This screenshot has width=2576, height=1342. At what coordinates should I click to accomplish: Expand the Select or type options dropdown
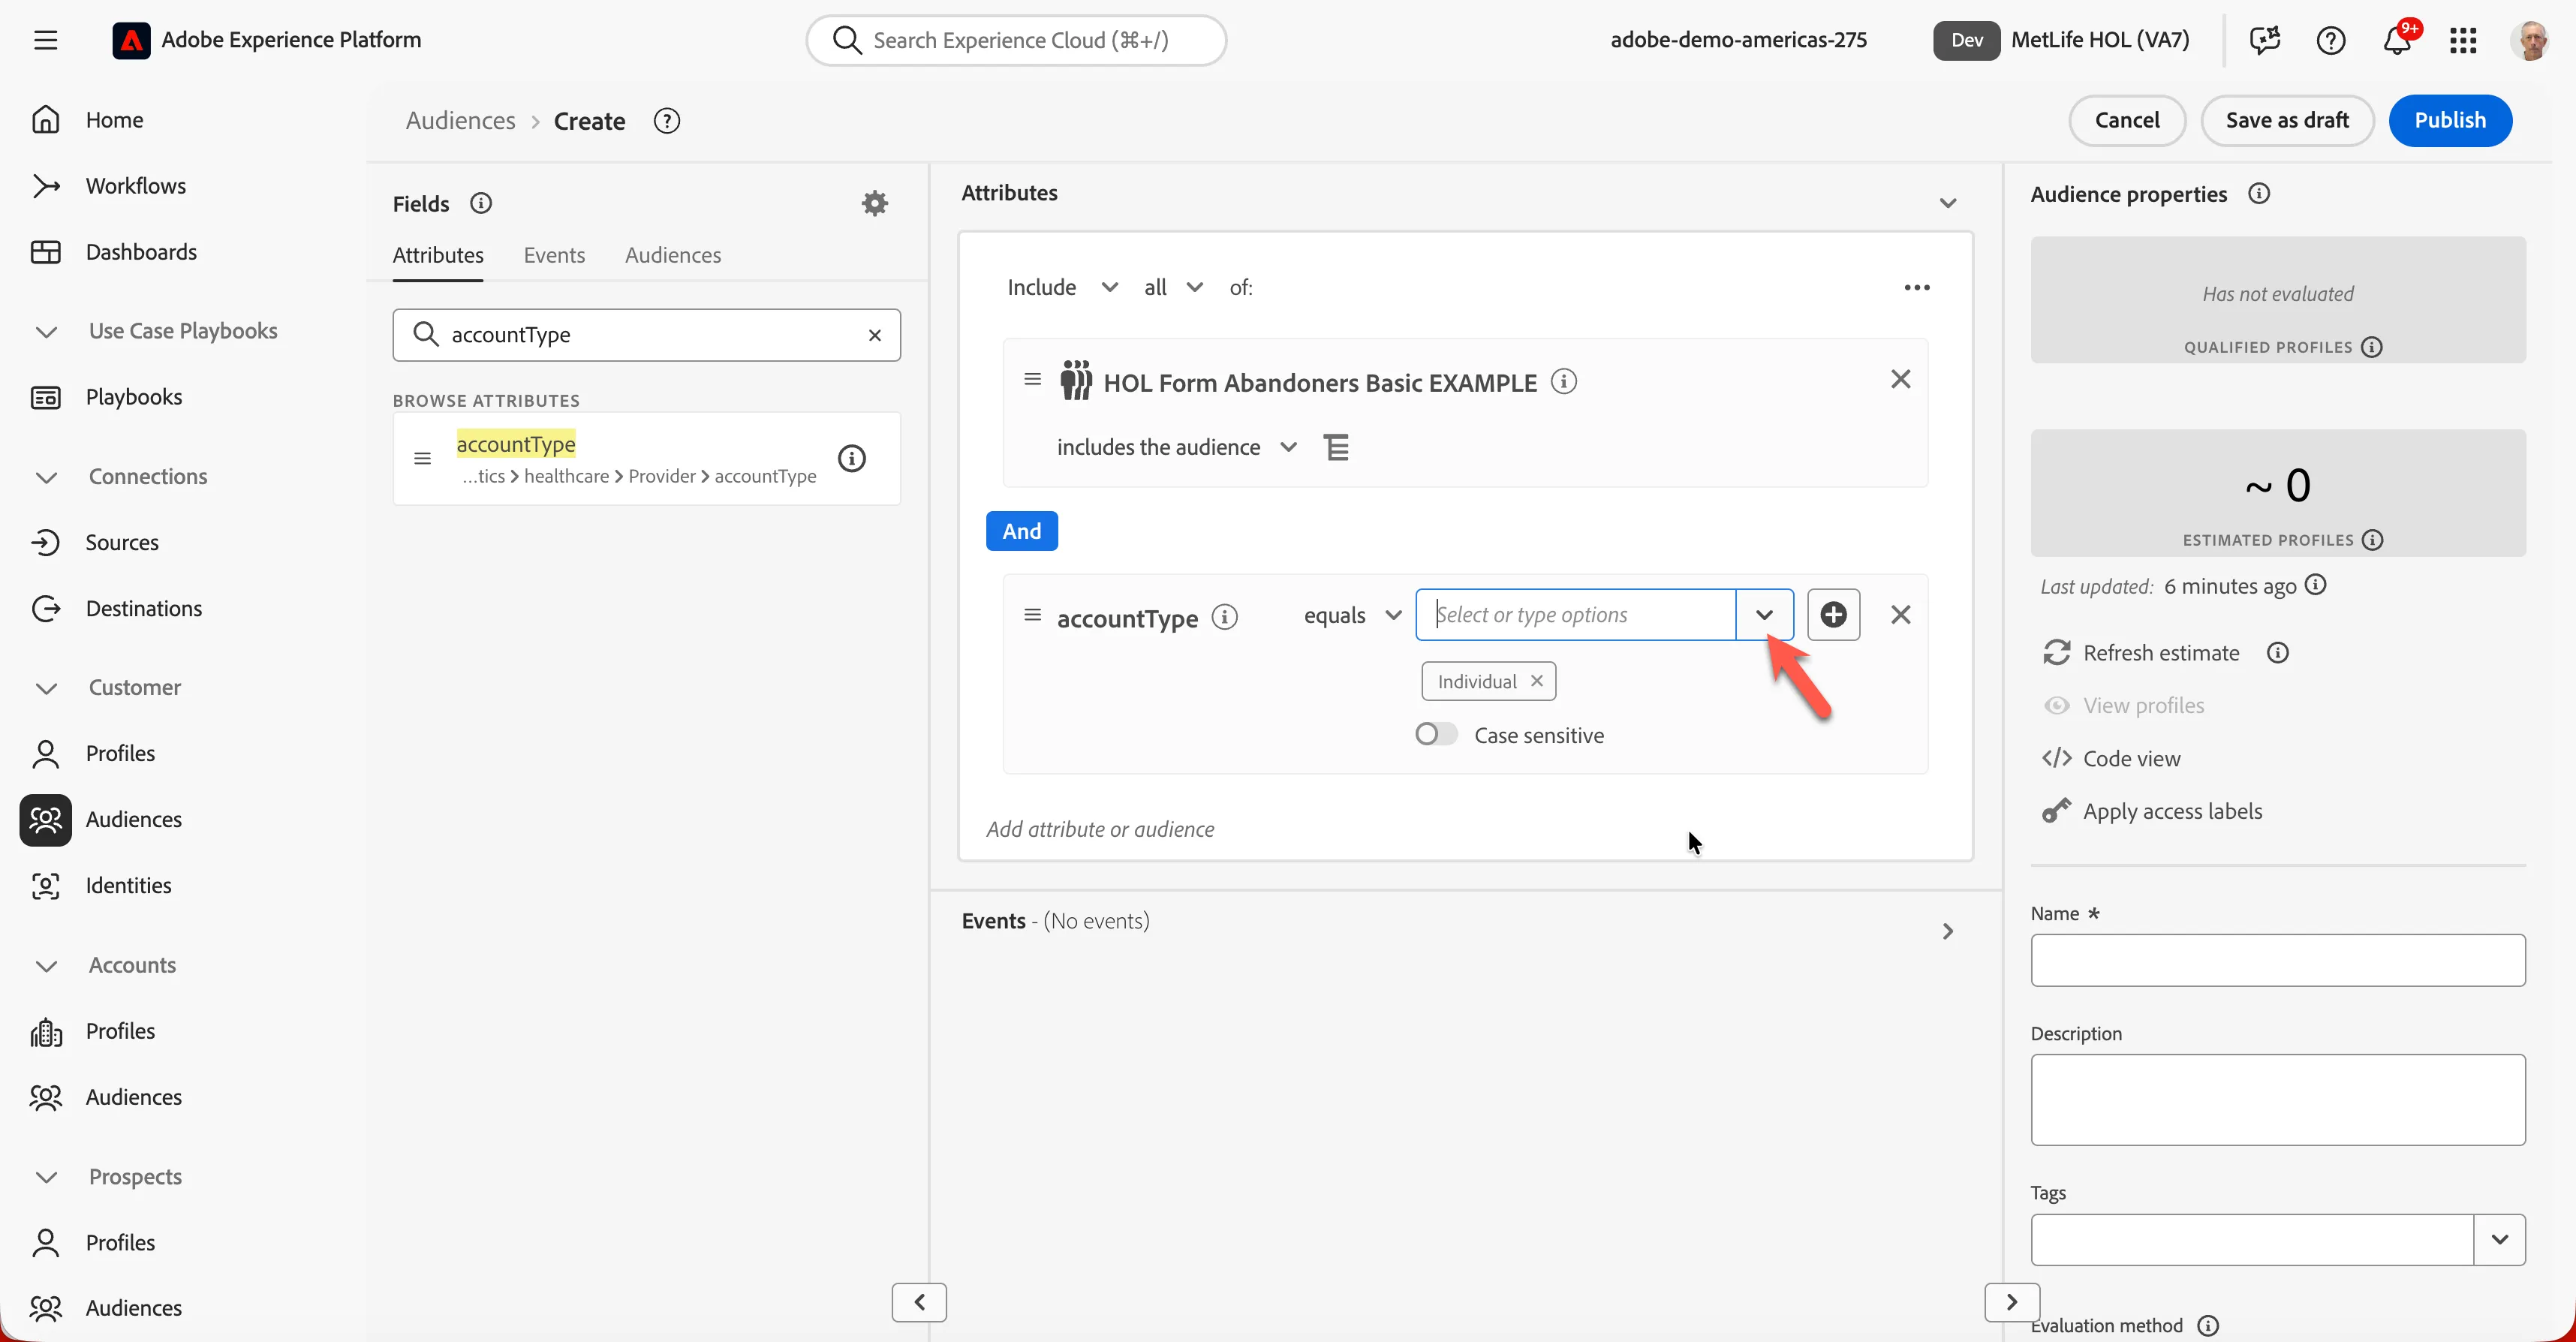1765,615
